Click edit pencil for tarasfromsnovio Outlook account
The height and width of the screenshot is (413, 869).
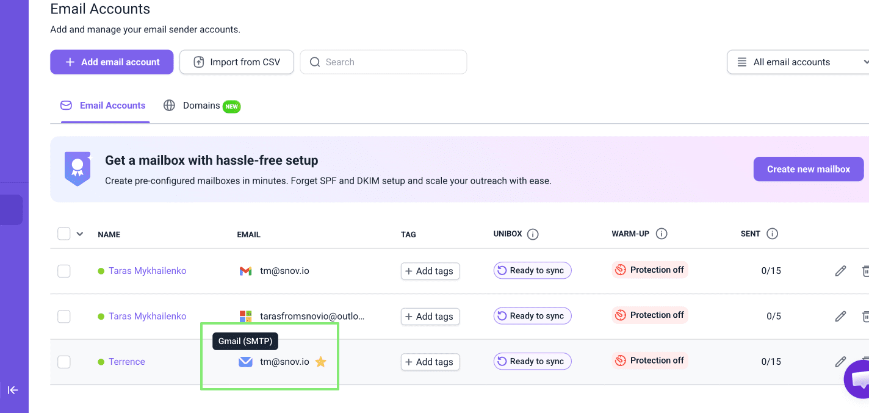(840, 316)
